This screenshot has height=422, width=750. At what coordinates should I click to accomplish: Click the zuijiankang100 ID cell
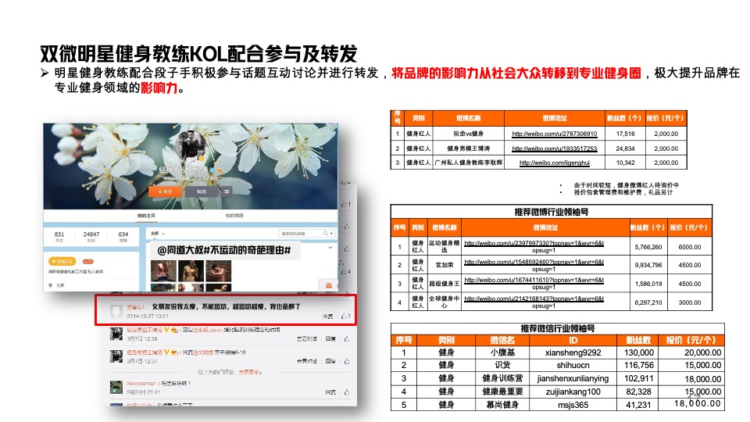click(x=573, y=392)
